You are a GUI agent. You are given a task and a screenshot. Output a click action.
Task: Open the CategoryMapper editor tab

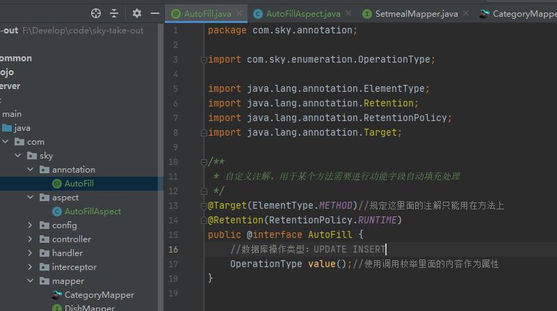[x=523, y=13]
